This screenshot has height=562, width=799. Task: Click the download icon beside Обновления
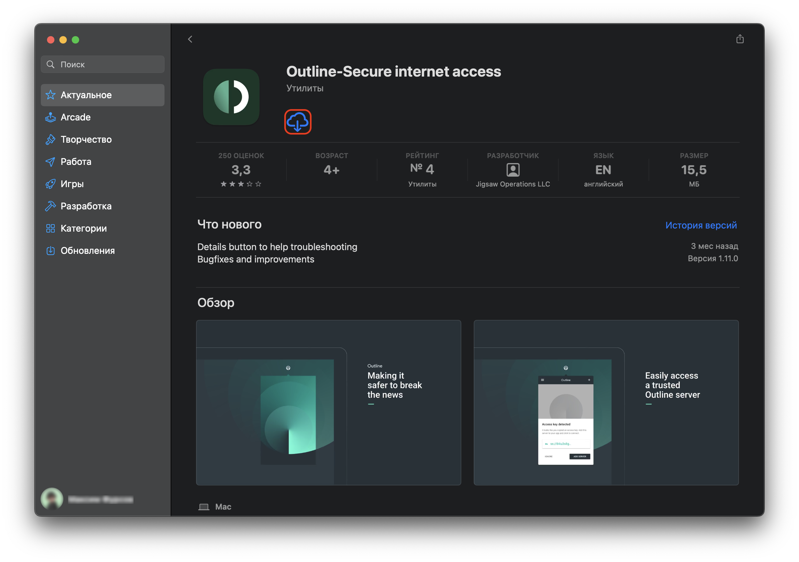coord(50,251)
